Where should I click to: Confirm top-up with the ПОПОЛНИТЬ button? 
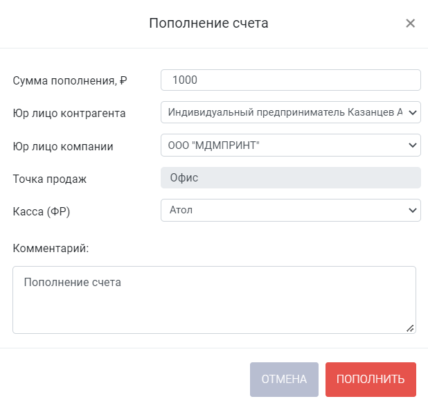(x=371, y=380)
